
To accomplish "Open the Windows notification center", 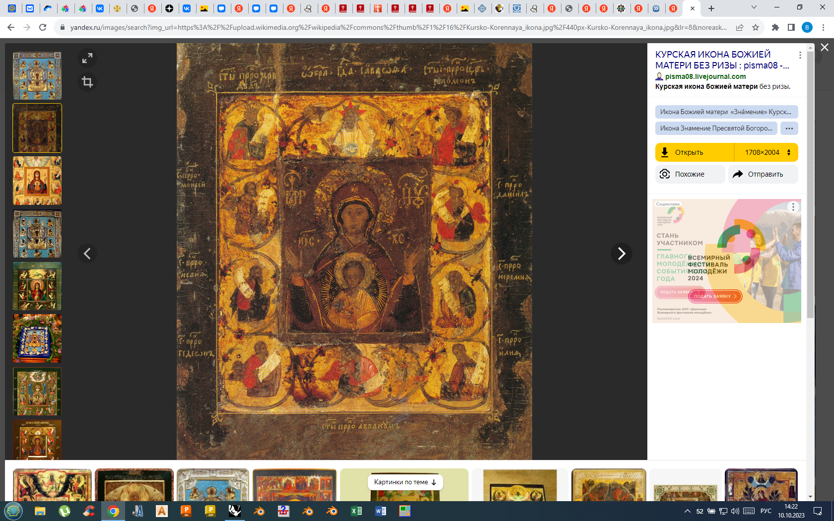I will (818, 511).
